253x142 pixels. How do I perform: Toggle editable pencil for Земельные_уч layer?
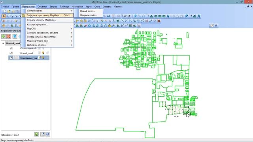pos(40,58)
